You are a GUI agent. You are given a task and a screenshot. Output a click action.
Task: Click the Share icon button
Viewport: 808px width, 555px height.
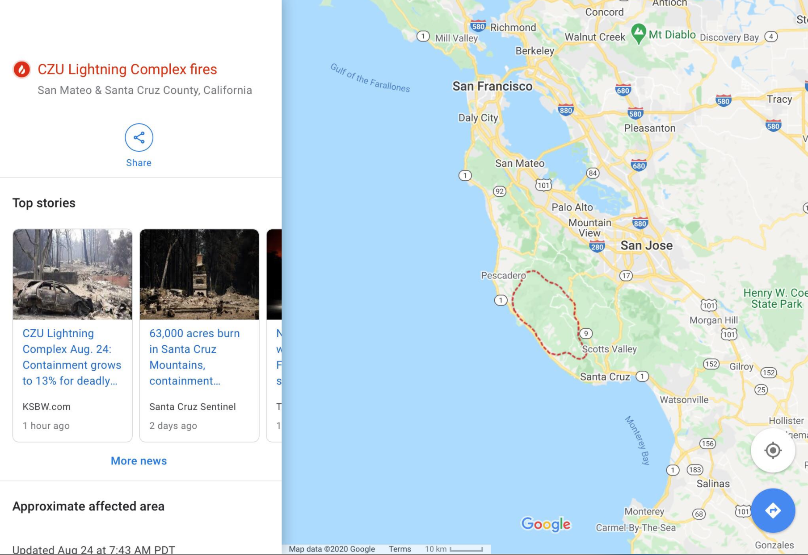(x=139, y=137)
